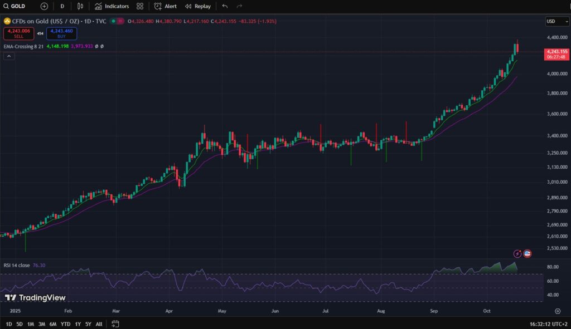Toggle the market status pill beside TVC
The width and height of the screenshot is (571, 329).
(117, 21)
